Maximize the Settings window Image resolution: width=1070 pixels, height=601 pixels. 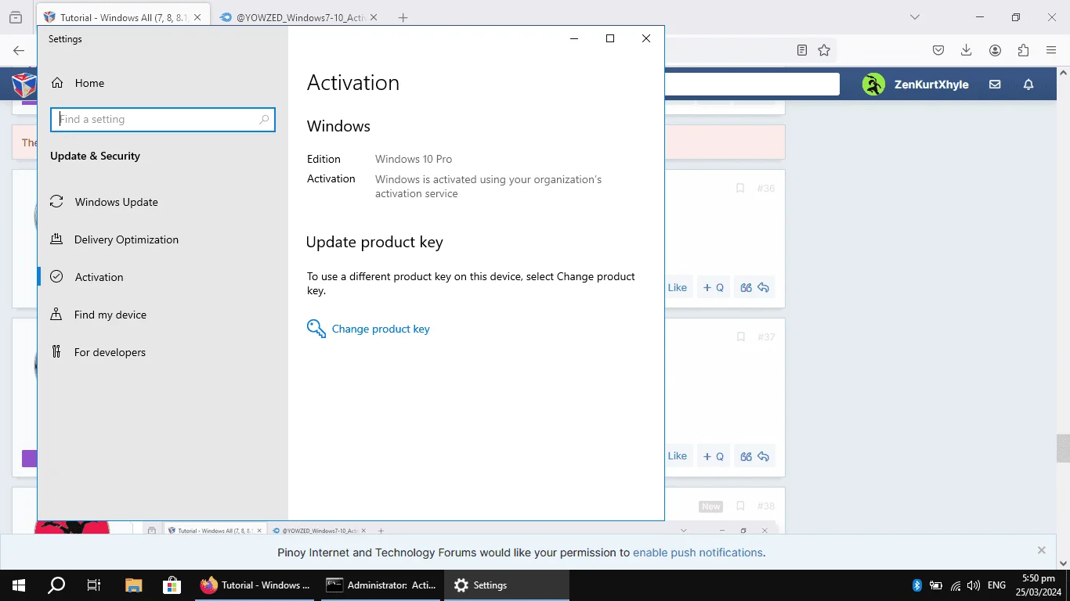tap(610, 38)
